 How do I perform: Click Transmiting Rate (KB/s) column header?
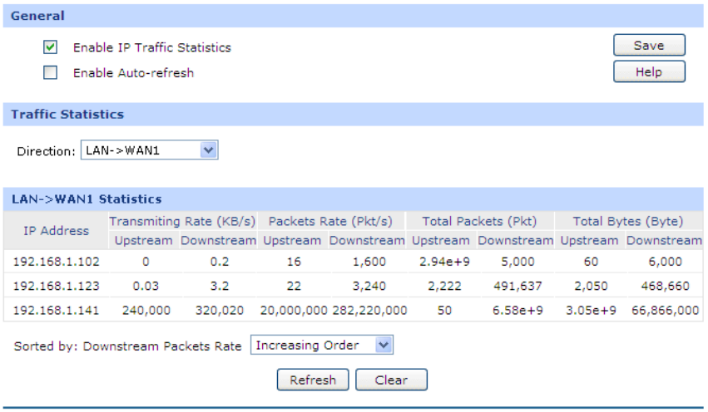coord(183,221)
